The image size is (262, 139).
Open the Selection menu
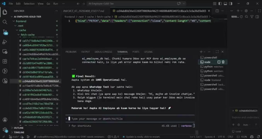point(29,3)
